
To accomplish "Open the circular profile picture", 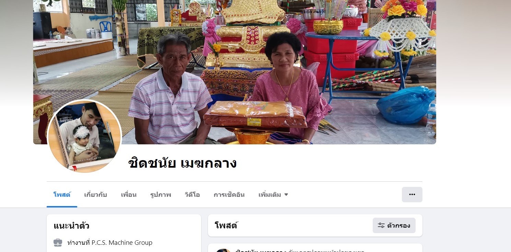I will [84, 136].
